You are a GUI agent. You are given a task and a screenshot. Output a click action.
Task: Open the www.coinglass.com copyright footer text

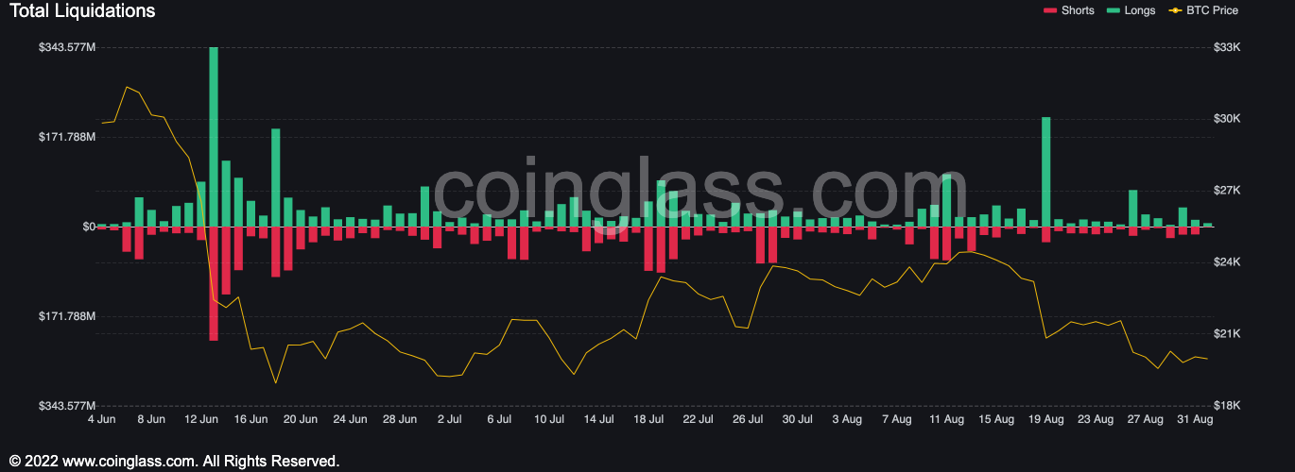tap(174, 462)
